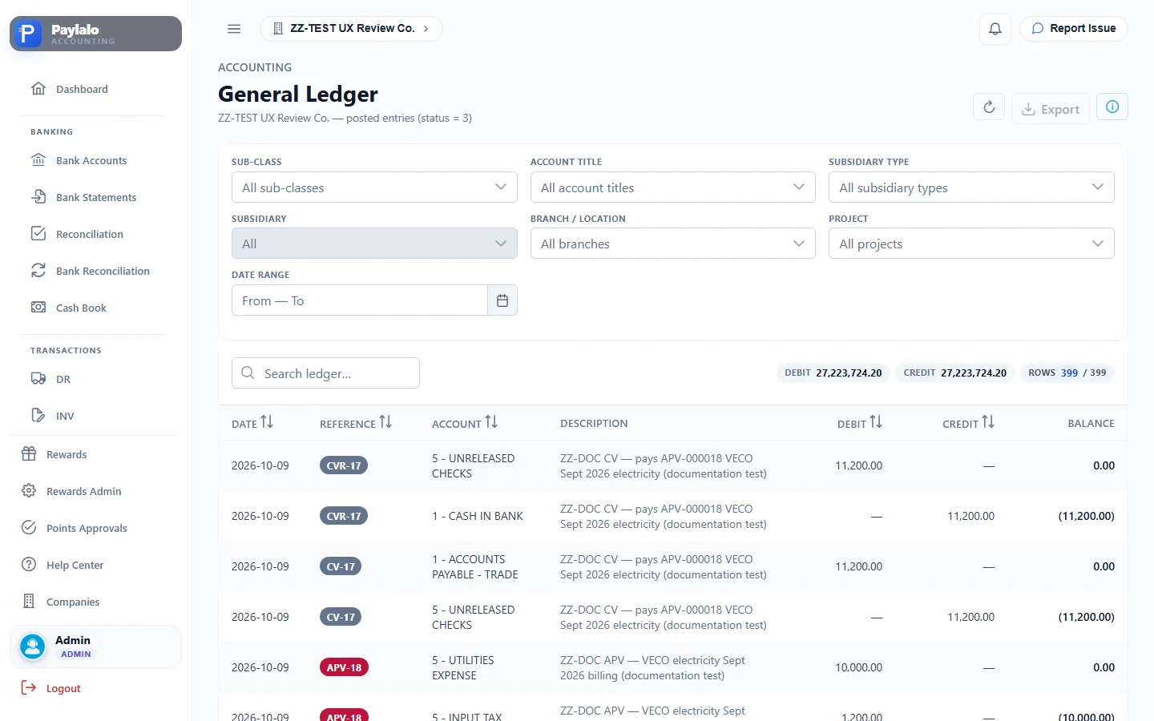
Task: Focus the Search ledger field
Action: click(325, 373)
